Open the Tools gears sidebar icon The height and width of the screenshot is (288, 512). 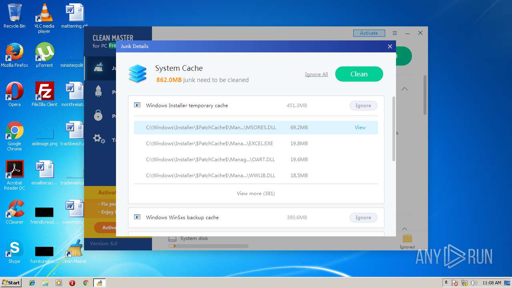(x=99, y=139)
